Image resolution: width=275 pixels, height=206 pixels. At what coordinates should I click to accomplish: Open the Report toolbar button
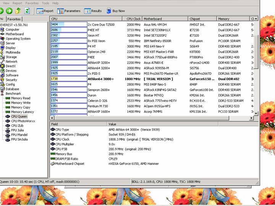[x=45, y=11]
